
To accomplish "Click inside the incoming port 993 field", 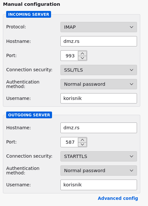I will point(69,56).
